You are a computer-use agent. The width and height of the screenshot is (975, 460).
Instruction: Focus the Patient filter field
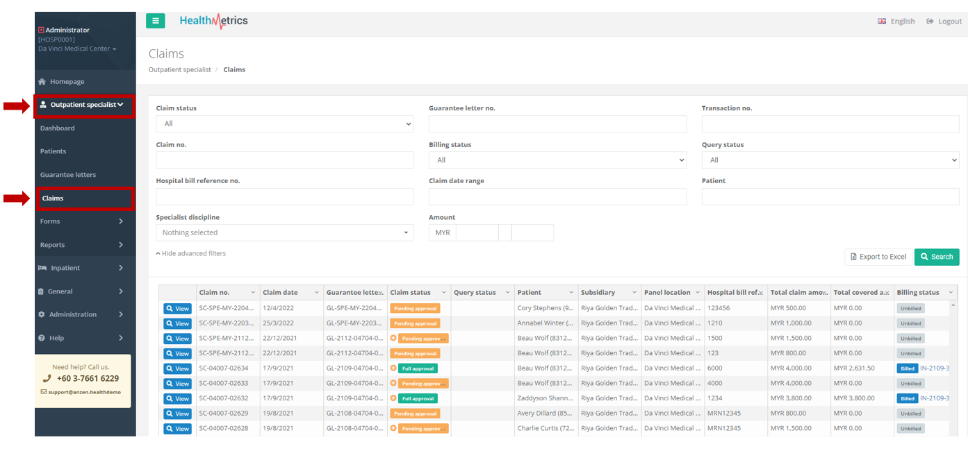830,196
